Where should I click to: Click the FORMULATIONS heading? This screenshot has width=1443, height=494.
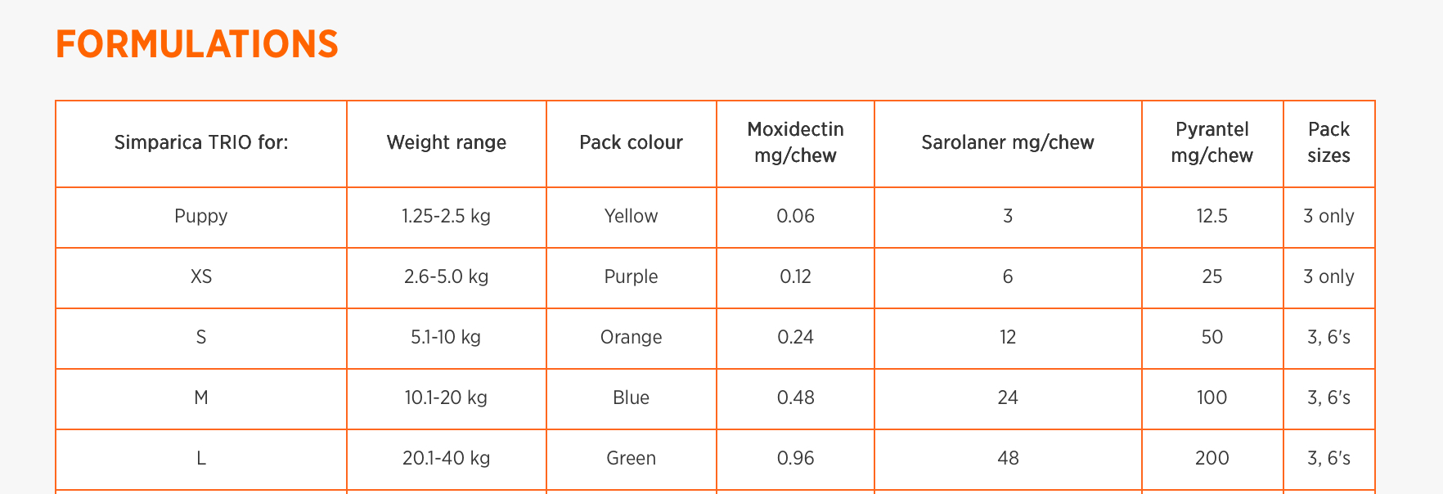[x=196, y=44]
